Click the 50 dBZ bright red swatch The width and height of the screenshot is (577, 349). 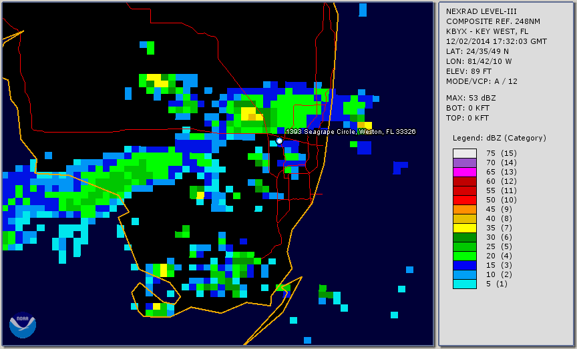[464, 200]
